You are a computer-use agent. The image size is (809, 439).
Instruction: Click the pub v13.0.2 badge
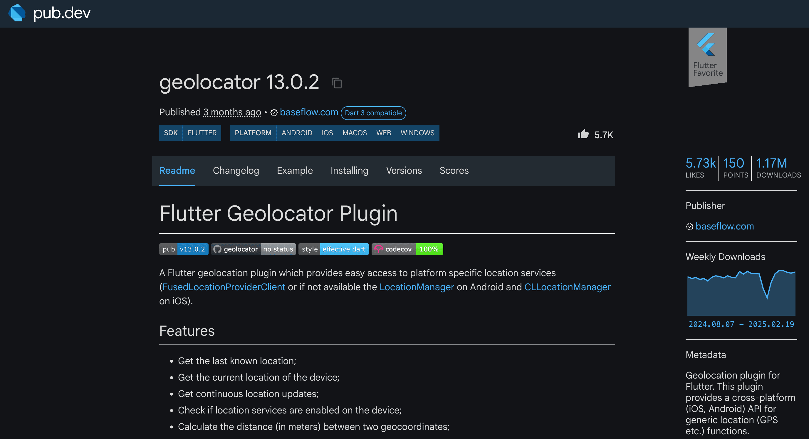pyautogui.click(x=184, y=249)
